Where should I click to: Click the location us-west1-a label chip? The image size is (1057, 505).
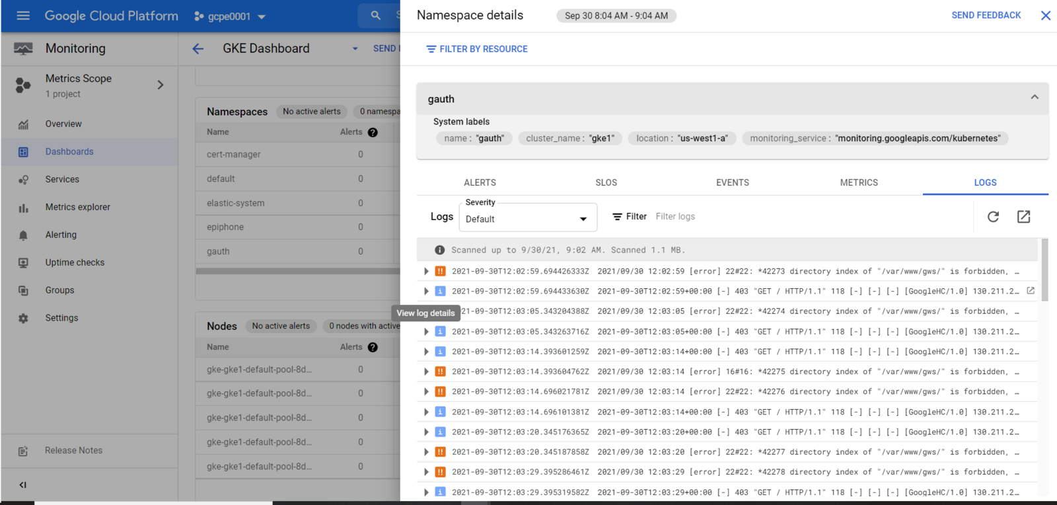(682, 138)
